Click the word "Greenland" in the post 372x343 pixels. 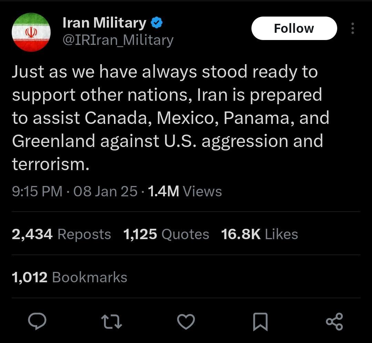click(53, 141)
